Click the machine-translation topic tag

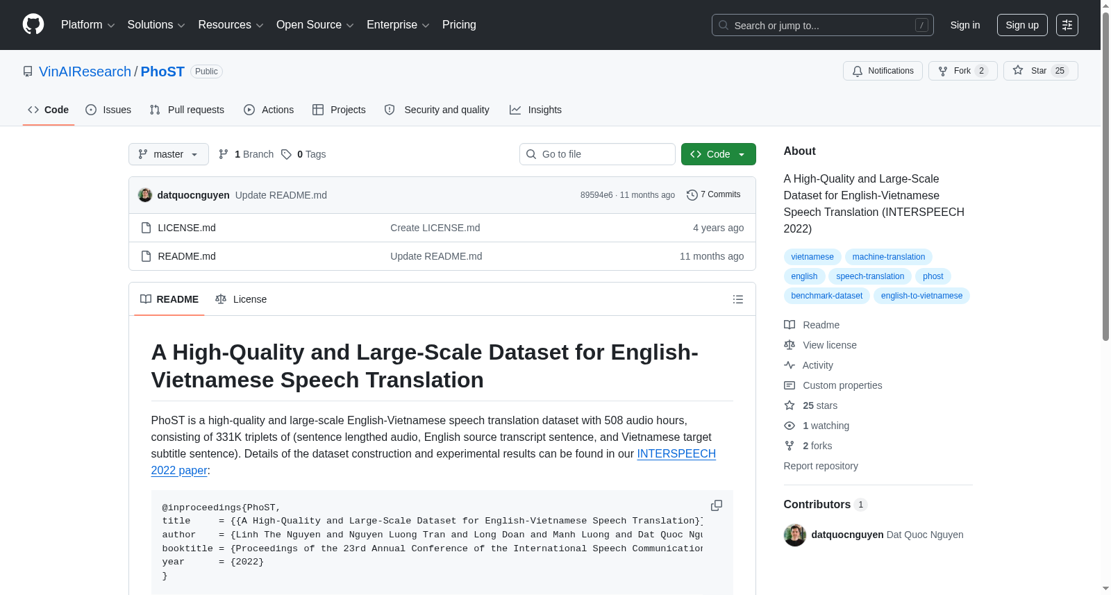pyautogui.click(x=889, y=257)
